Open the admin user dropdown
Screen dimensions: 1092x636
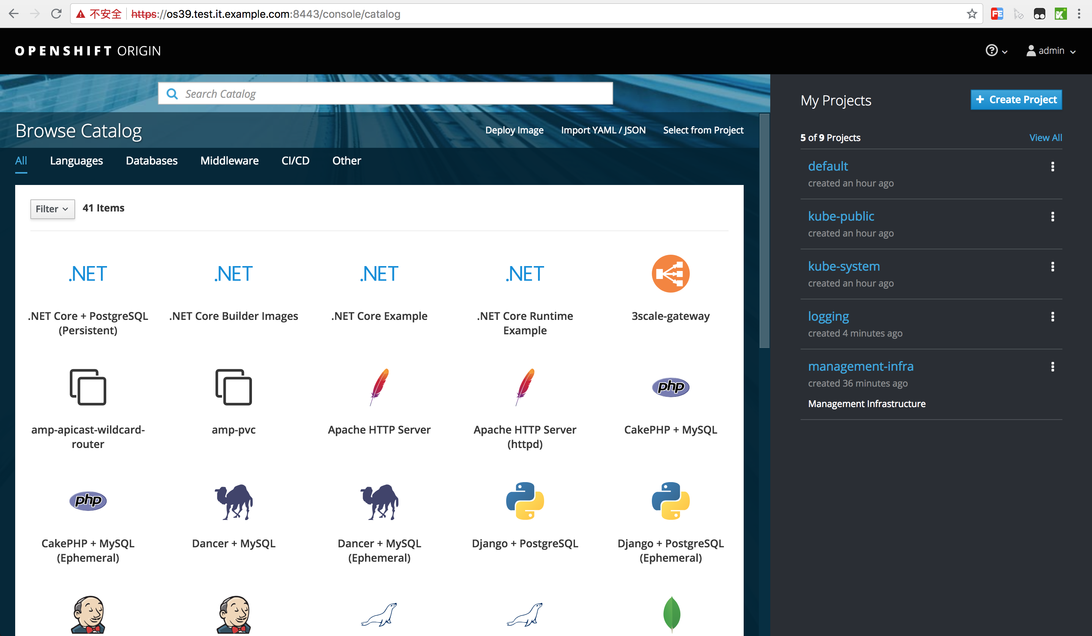[1051, 51]
